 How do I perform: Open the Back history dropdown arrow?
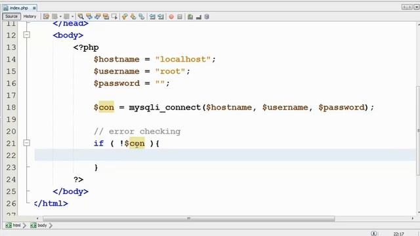(60, 16)
